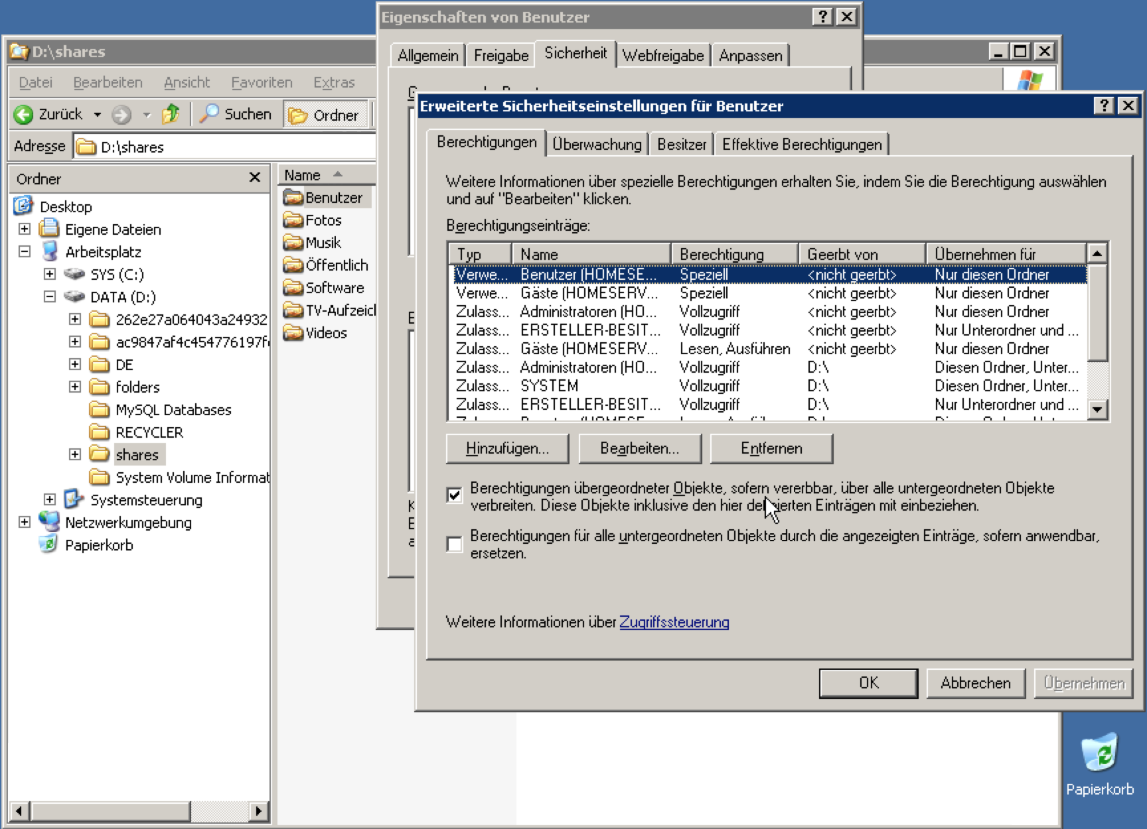Expand the Eigene Dateien tree node

25,229
